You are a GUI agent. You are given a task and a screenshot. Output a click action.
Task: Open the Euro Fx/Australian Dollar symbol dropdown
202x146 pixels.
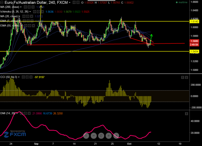click(69, 3)
